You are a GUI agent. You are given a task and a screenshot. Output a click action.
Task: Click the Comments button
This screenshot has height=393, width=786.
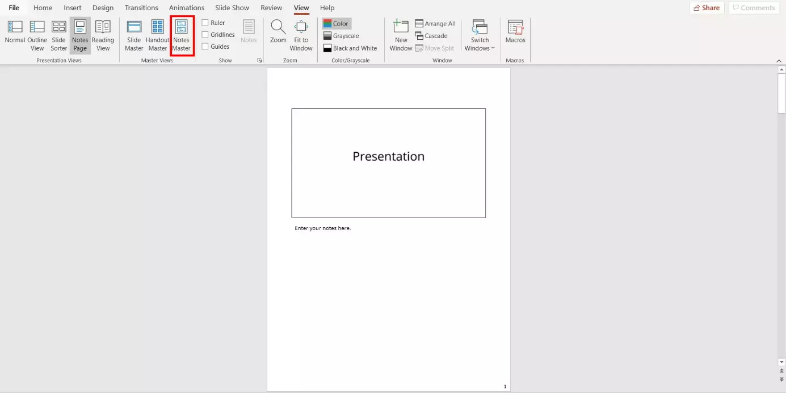pos(754,8)
